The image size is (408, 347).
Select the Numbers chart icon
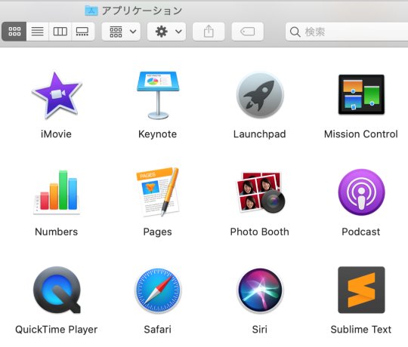[x=57, y=192]
